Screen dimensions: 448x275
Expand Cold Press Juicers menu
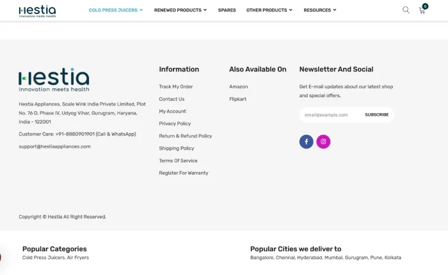(116, 10)
